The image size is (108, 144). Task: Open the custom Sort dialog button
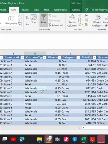(34, 19)
